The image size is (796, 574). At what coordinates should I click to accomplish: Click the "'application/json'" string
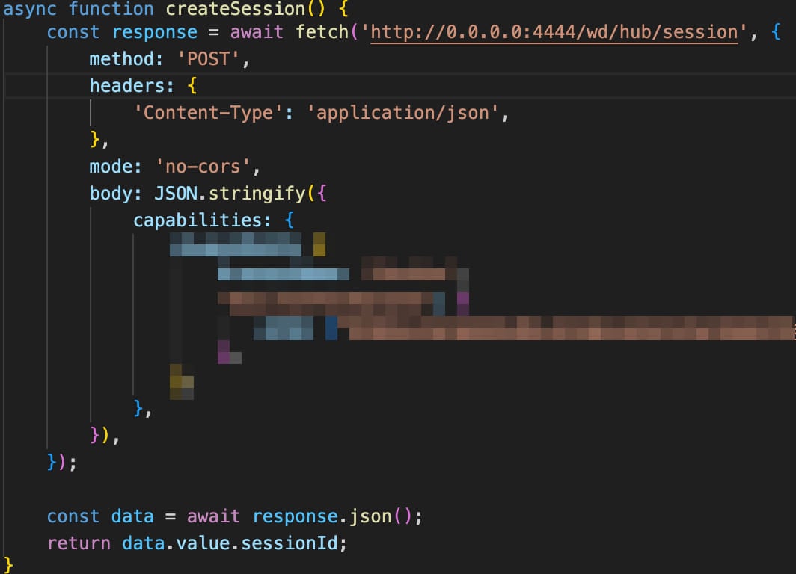point(402,113)
